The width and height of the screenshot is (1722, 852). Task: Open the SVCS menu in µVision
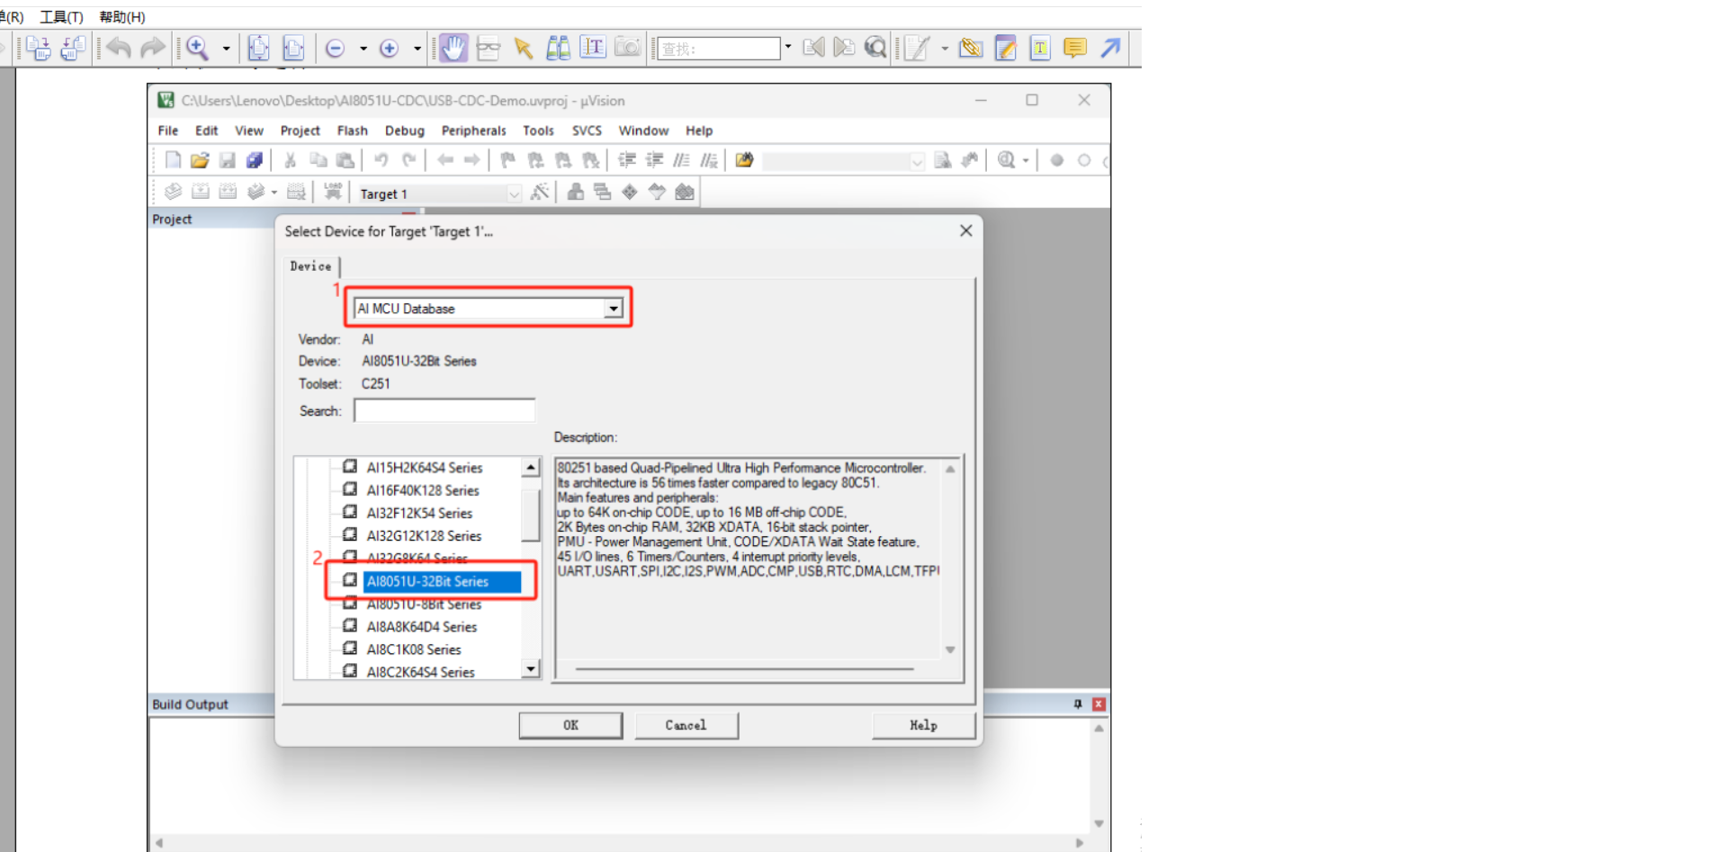click(587, 130)
